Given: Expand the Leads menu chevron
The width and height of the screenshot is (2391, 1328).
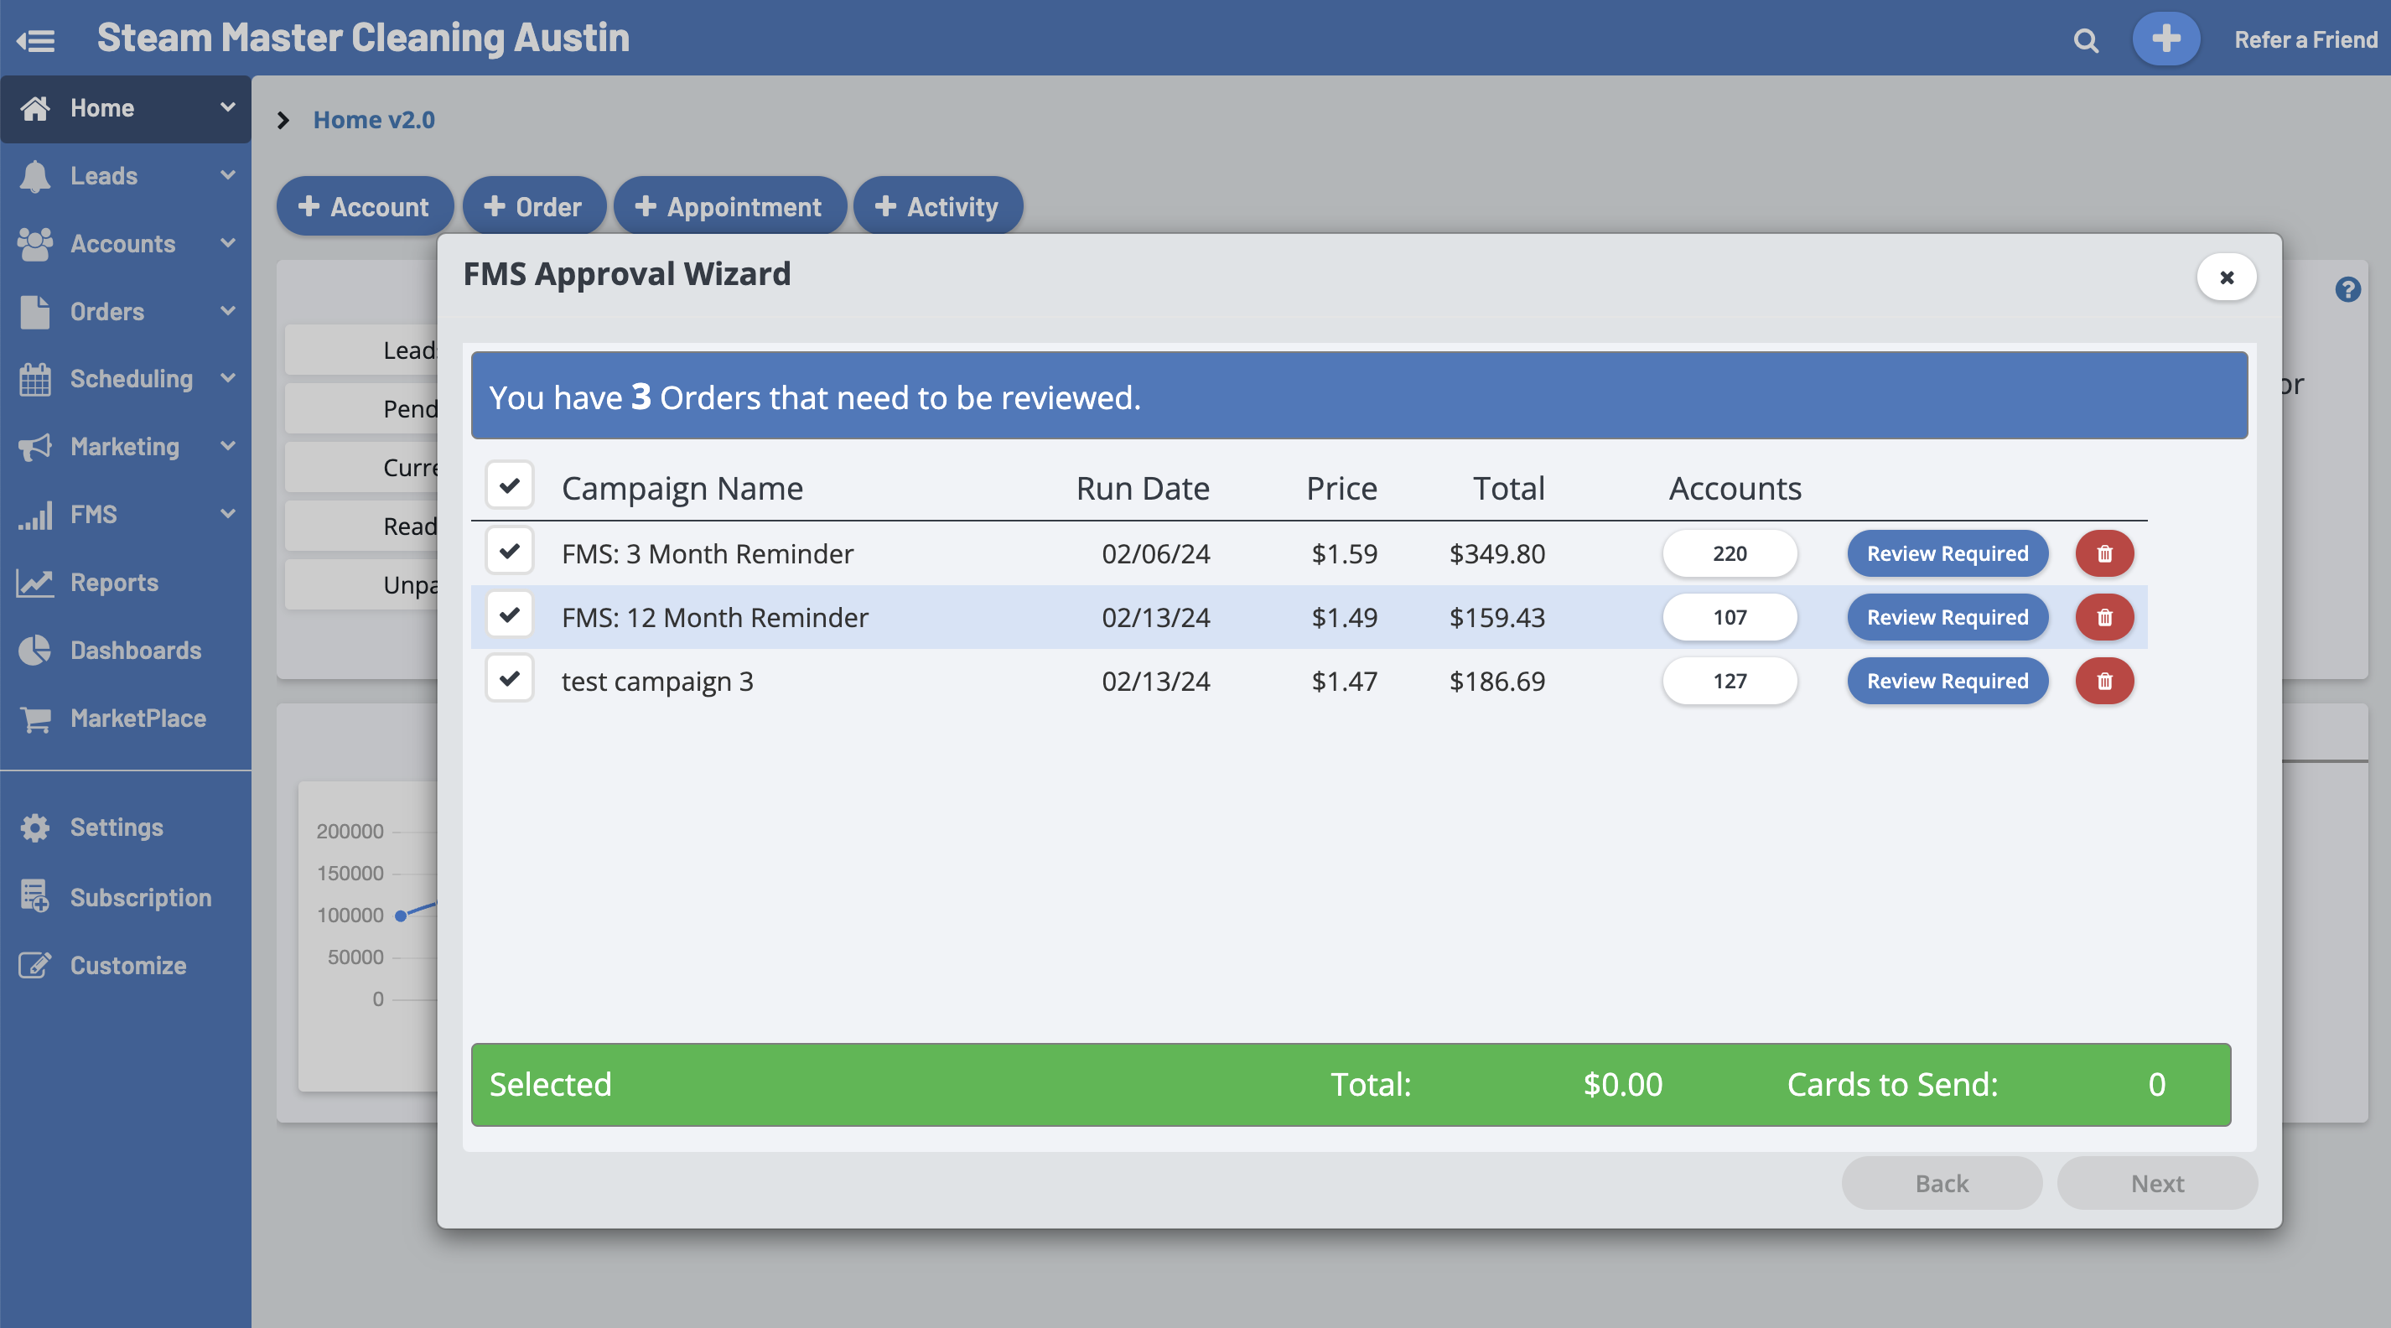Looking at the screenshot, I should (x=227, y=175).
